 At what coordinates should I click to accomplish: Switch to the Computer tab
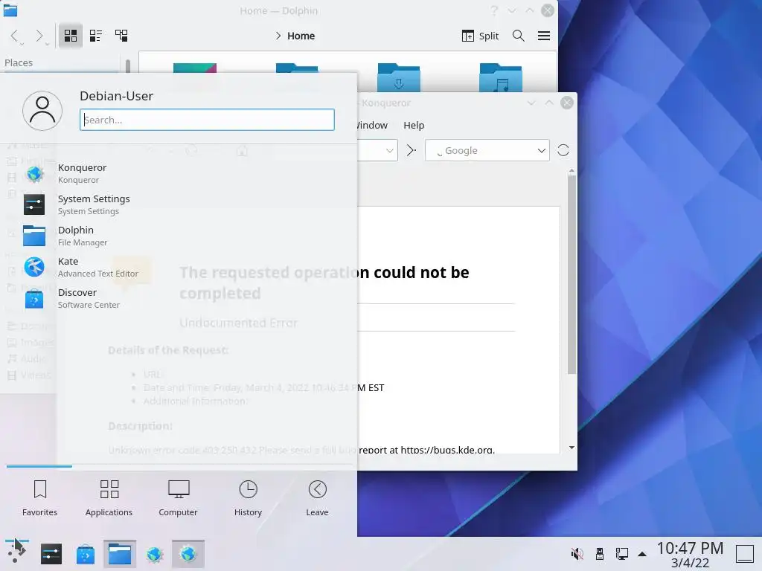[x=179, y=497]
